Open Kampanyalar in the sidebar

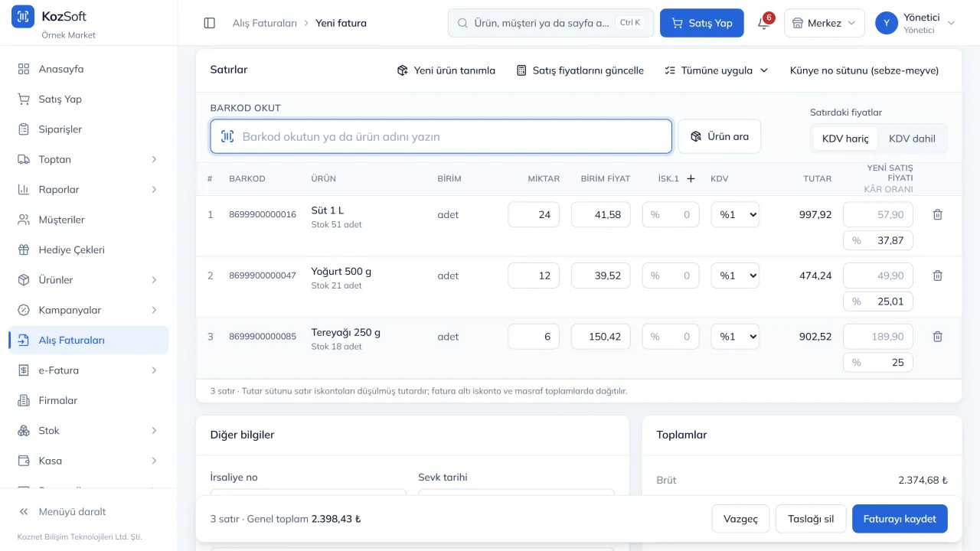pyautogui.click(x=88, y=310)
